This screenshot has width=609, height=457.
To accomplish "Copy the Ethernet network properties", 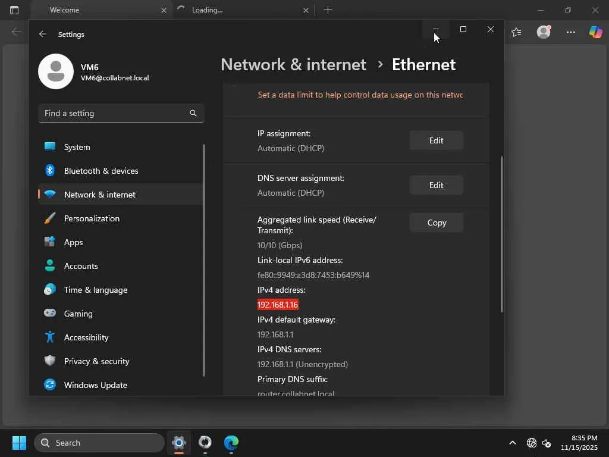I will (x=436, y=223).
